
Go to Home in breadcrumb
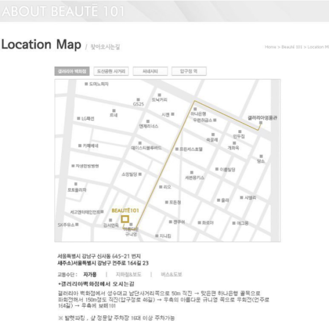click(271, 47)
